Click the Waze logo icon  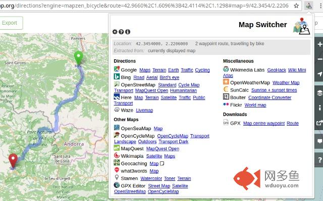coord(117,110)
